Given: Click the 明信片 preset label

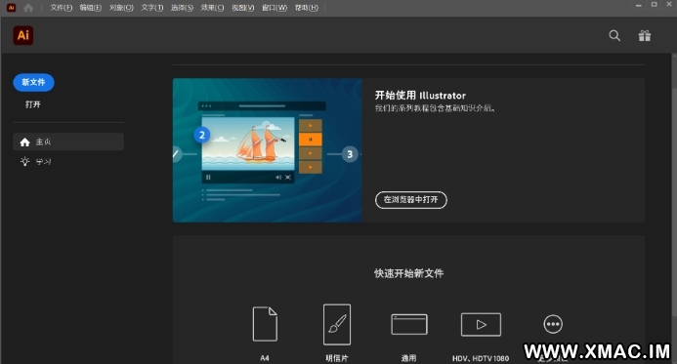Looking at the screenshot, I should point(337,358).
